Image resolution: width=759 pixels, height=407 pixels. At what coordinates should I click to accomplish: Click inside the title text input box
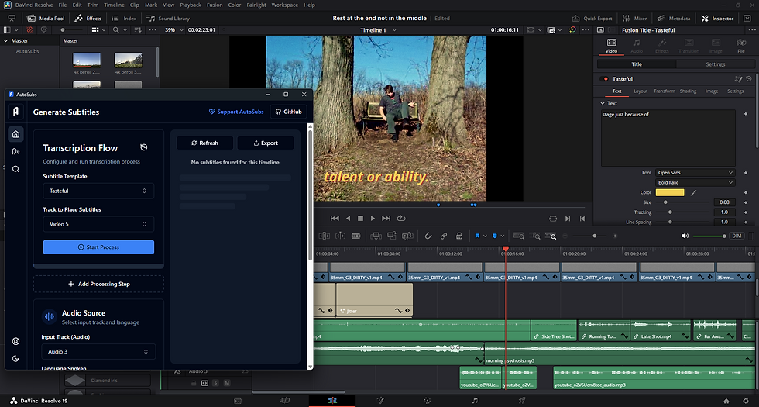(667, 136)
